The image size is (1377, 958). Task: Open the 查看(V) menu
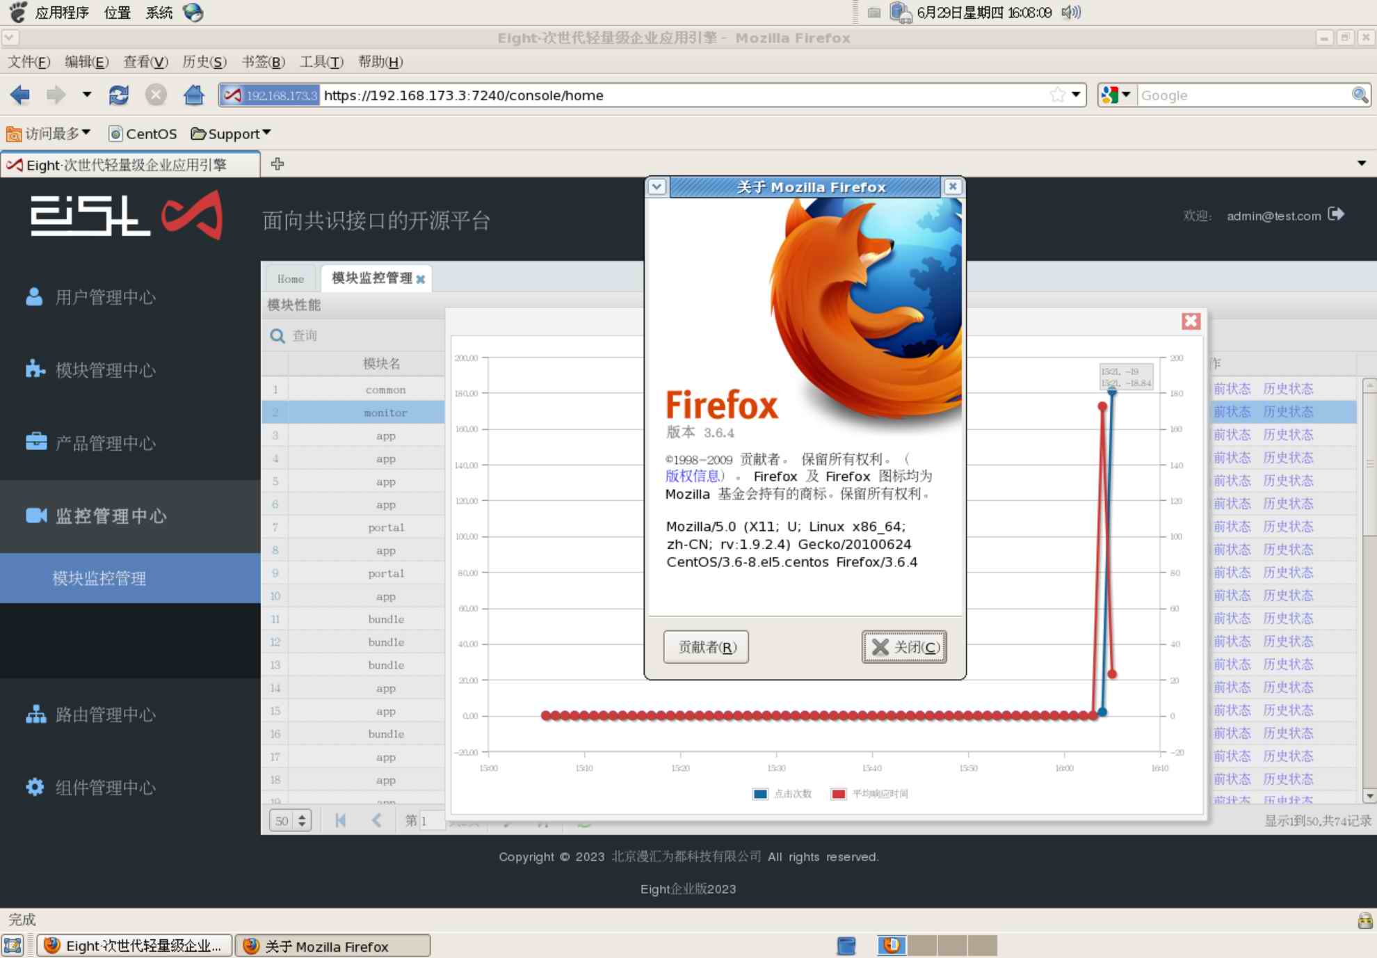[x=145, y=62]
